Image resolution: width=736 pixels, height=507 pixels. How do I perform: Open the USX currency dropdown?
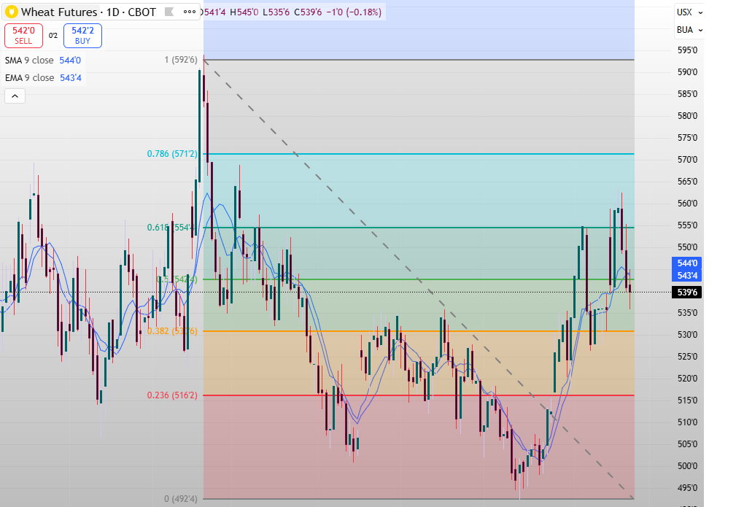[x=689, y=12]
